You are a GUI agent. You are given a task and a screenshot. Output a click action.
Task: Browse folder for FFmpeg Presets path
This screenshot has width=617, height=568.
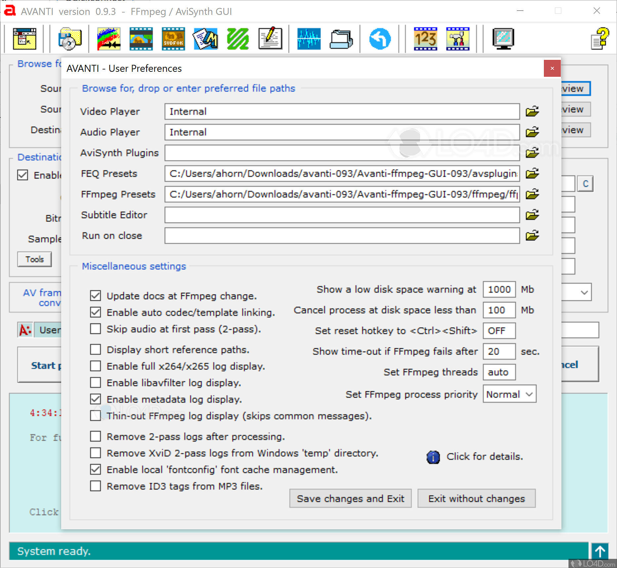532,194
